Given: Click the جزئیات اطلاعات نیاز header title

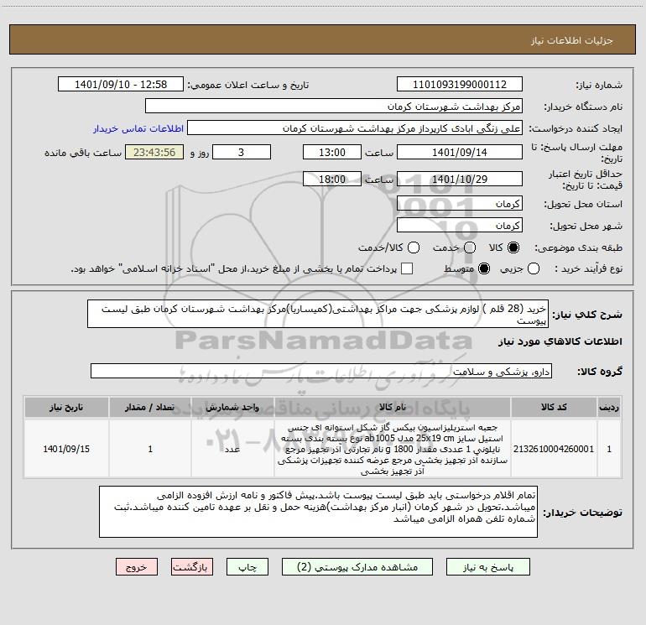Looking at the screenshot, I should (x=572, y=40).
